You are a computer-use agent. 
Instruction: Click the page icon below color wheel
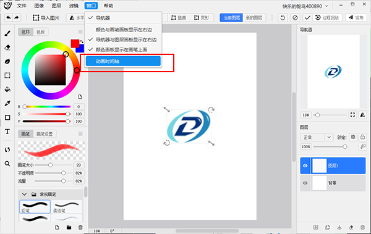(80, 97)
